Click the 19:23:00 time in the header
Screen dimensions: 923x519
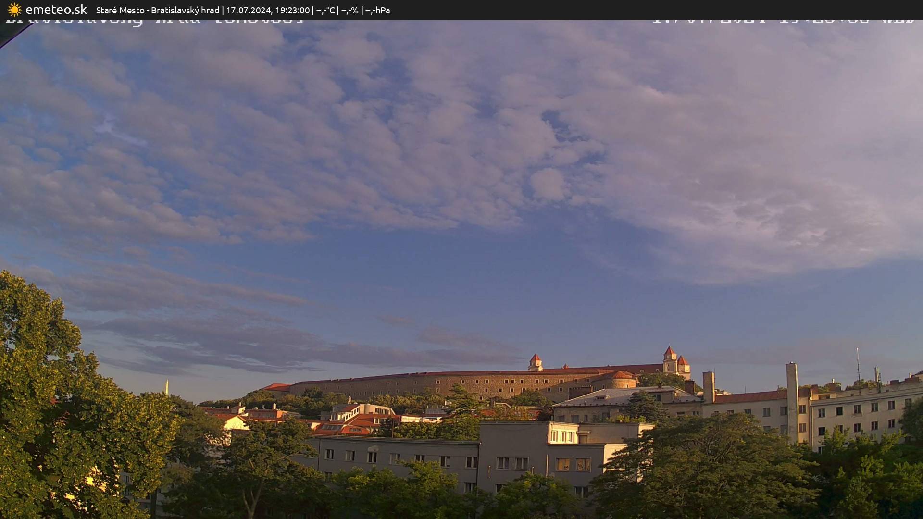[x=292, y=10]
